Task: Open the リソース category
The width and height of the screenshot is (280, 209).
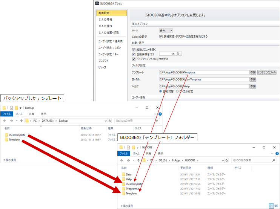Action: tap(102, 67)
